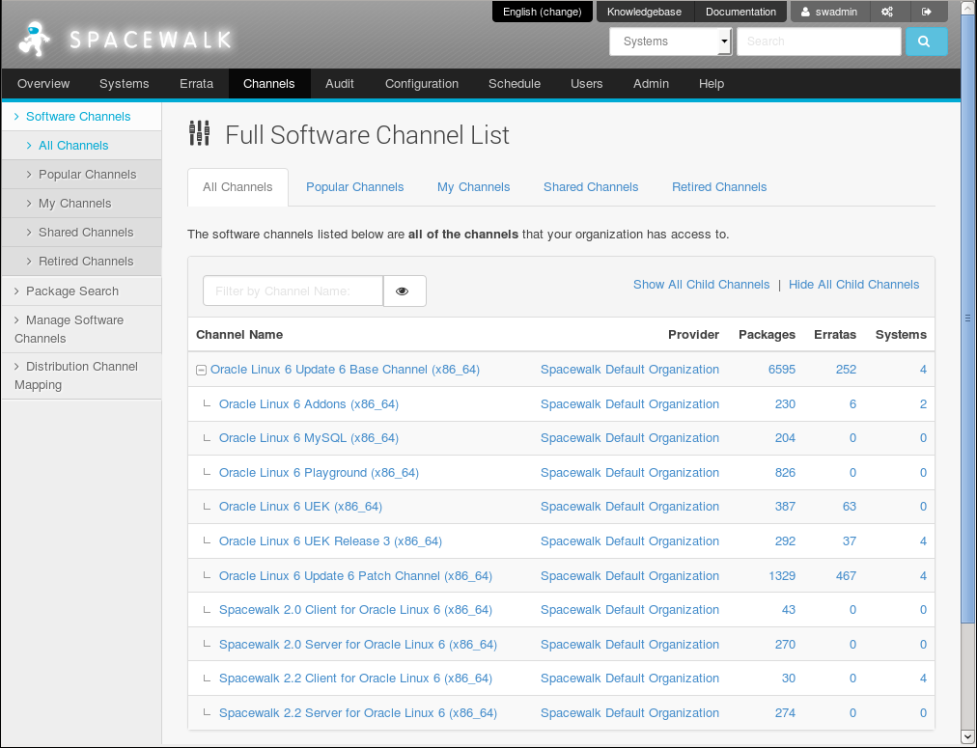Image resolution: width=977 pixels, height=748 pixels.
Task: Click Hide All Child Channels link
Action: 853,285
